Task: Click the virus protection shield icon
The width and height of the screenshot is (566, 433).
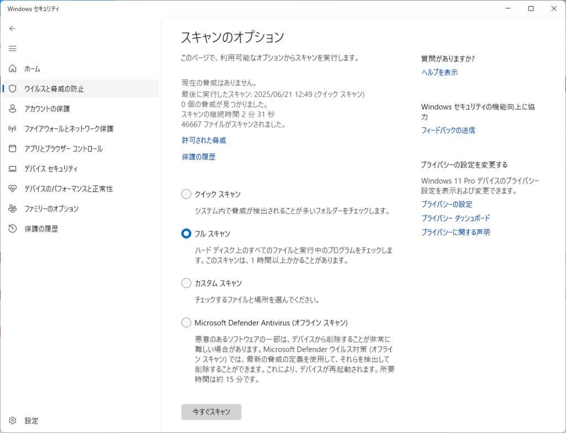Action: click(x=13, y=89)
